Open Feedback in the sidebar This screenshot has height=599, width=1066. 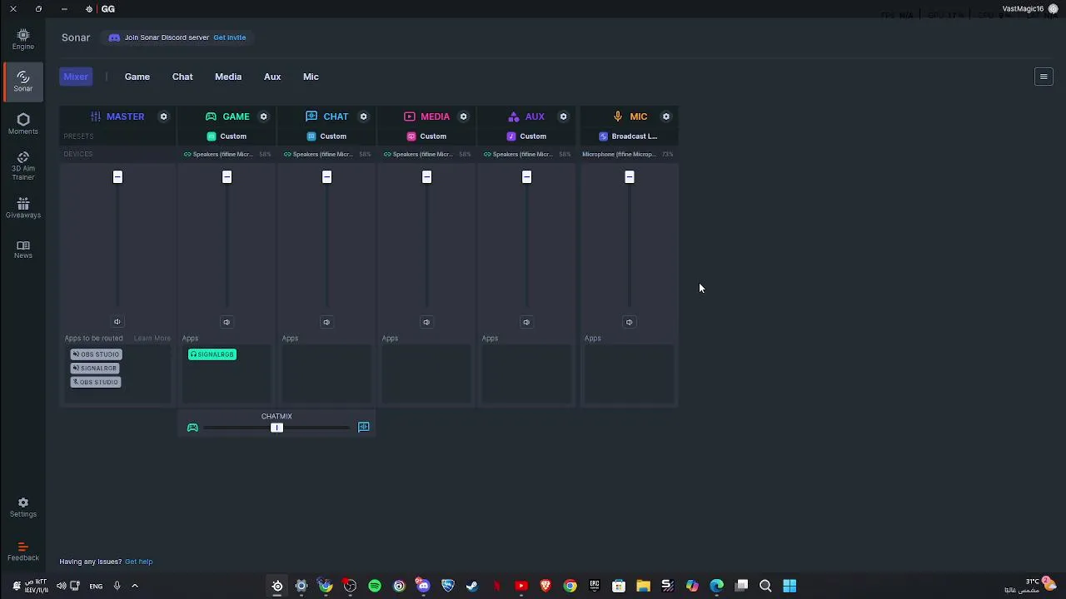point(23,552)
